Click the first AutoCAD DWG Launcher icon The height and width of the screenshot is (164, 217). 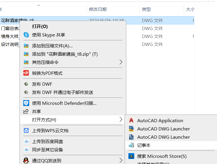[131, 129]
